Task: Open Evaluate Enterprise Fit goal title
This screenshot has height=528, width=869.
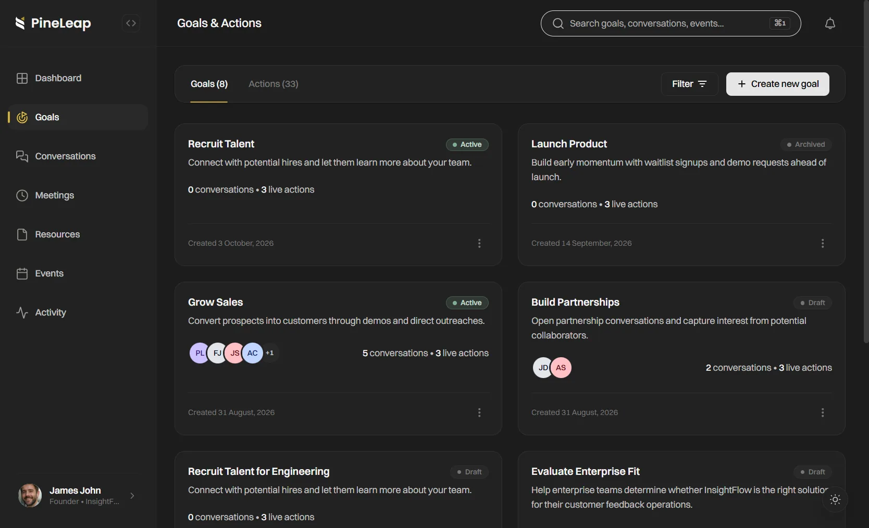Action: (x=585, y=471)
